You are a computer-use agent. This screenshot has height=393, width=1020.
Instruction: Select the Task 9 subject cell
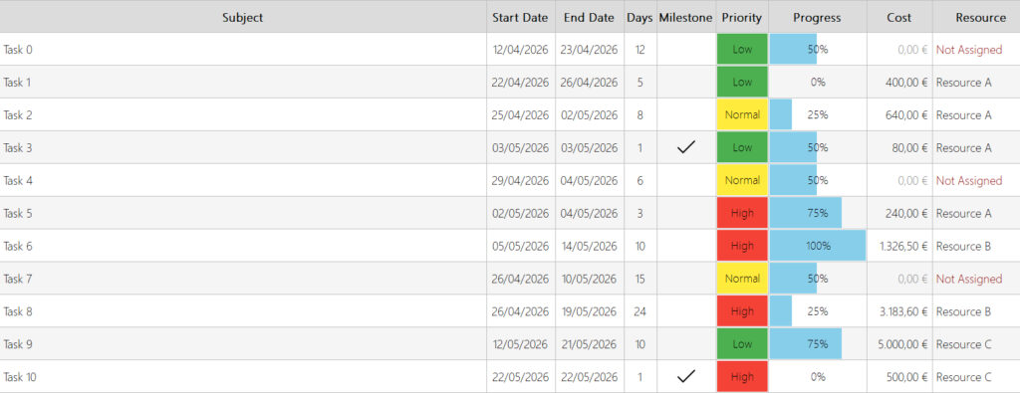243,344
